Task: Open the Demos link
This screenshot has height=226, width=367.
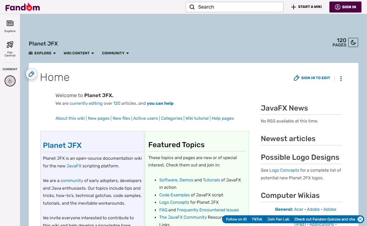Action: 186,180
